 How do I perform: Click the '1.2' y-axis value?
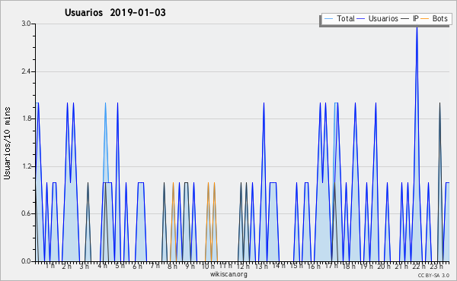pyautogui.click(x=26, y=166)
